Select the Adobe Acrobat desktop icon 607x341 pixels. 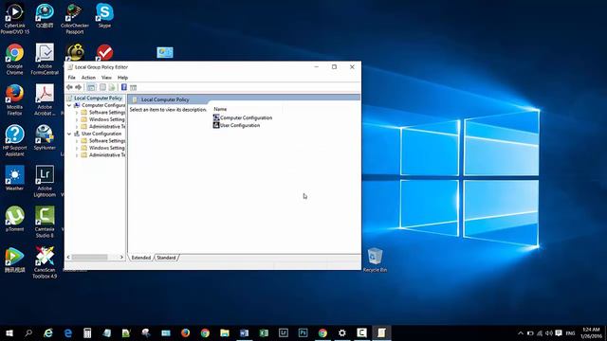coord(45,99)
